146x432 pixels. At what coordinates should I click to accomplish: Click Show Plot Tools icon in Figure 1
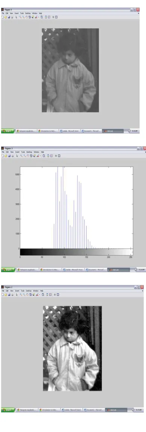(56, 17)
